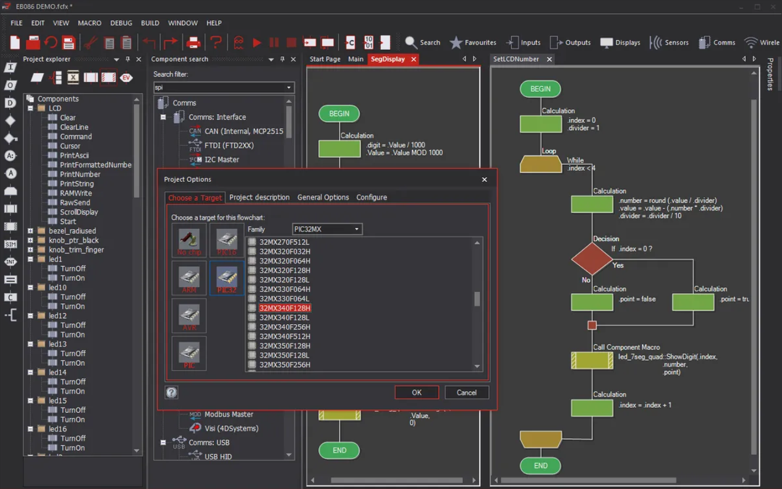The width and height of the screenshot is (782, 489).
Task: Collapse the led1 tree node
Action: [30, 259]
